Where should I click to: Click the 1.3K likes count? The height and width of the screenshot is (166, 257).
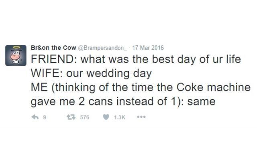[x=119, y=117]
